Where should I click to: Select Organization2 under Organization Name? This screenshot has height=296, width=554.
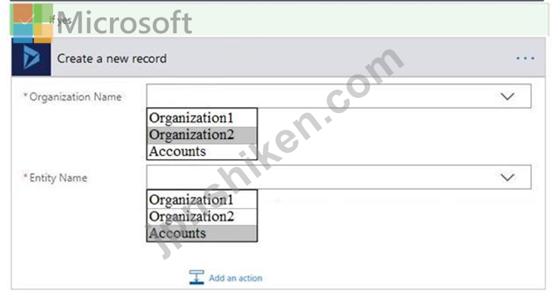(202, 135)
